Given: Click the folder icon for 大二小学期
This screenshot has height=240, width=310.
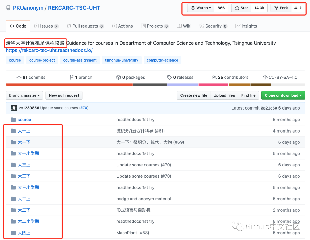Looking at the screenshot, I should pos(13,221).
